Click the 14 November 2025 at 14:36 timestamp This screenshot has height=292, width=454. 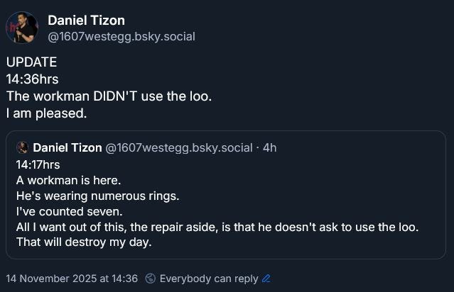pyautogui.click(x=72, y=279)
